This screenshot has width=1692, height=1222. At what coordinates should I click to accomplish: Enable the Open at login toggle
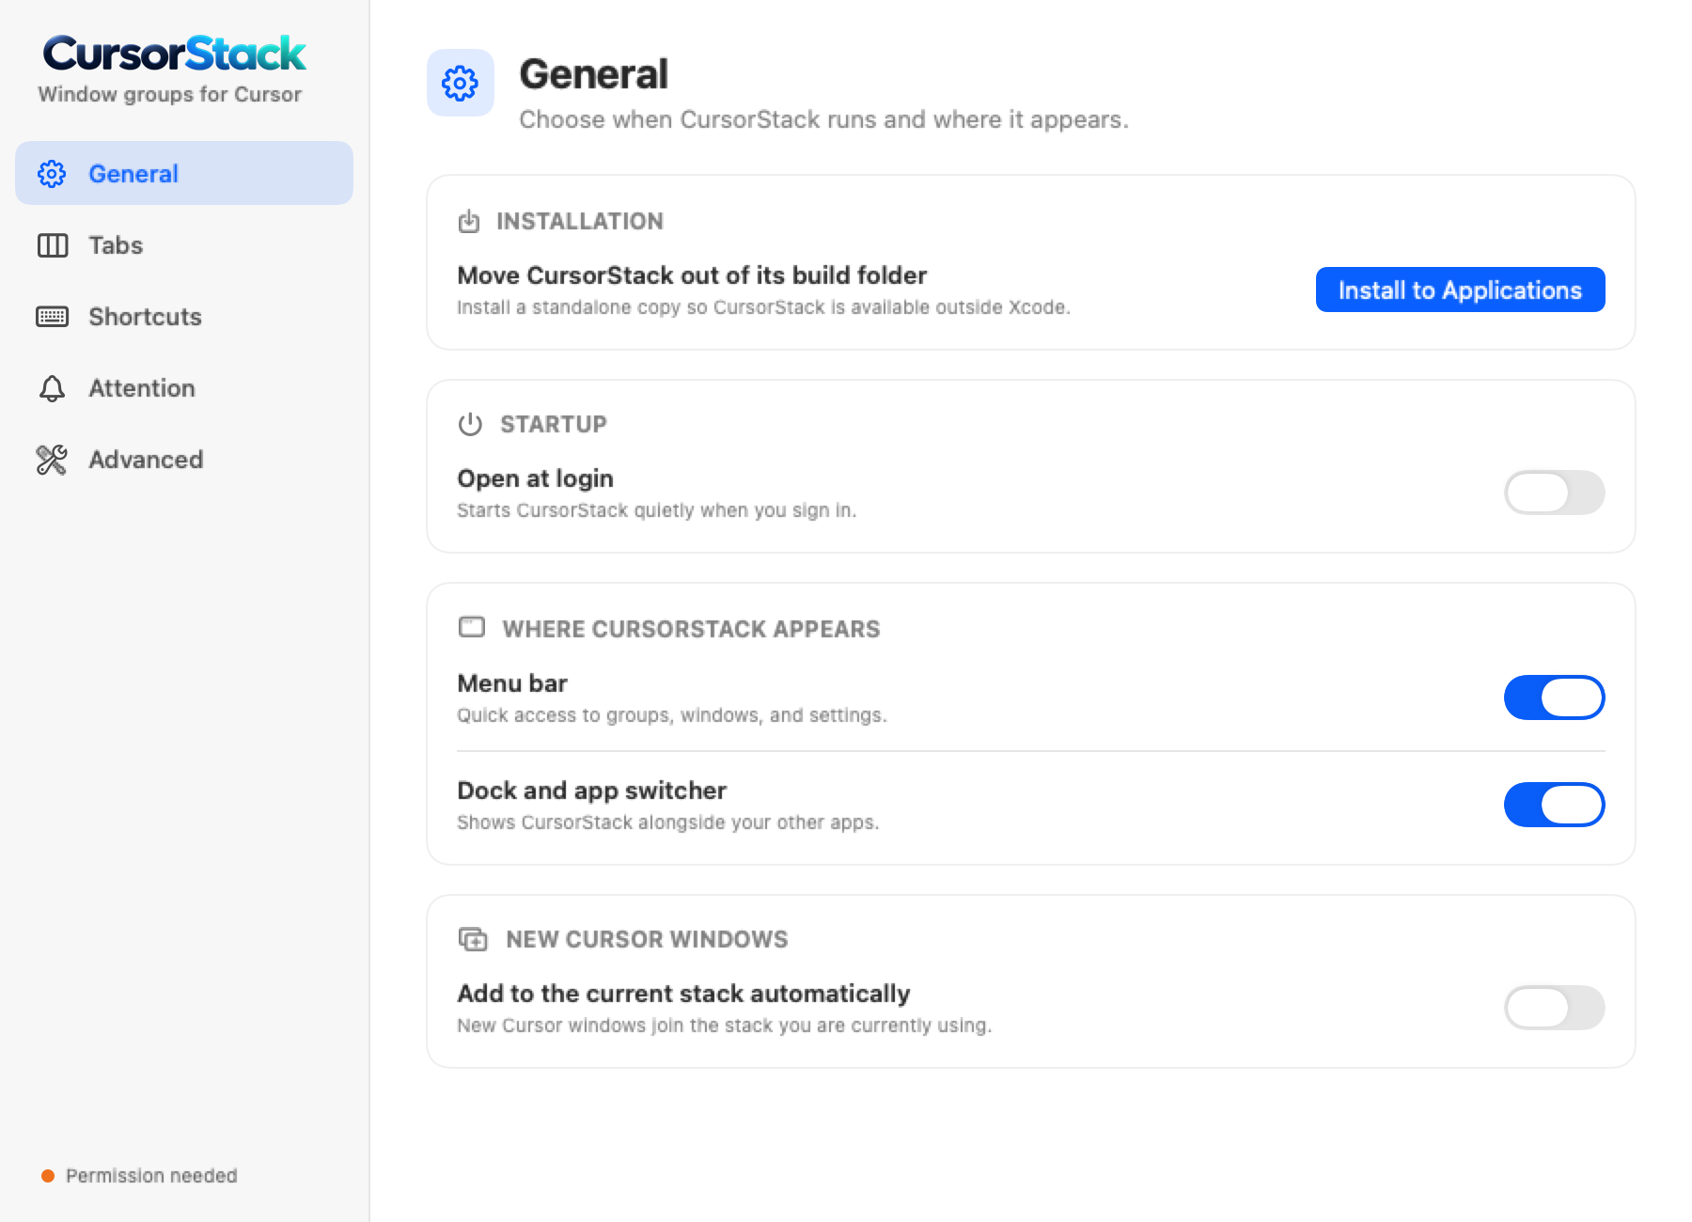click(1555, 493)
